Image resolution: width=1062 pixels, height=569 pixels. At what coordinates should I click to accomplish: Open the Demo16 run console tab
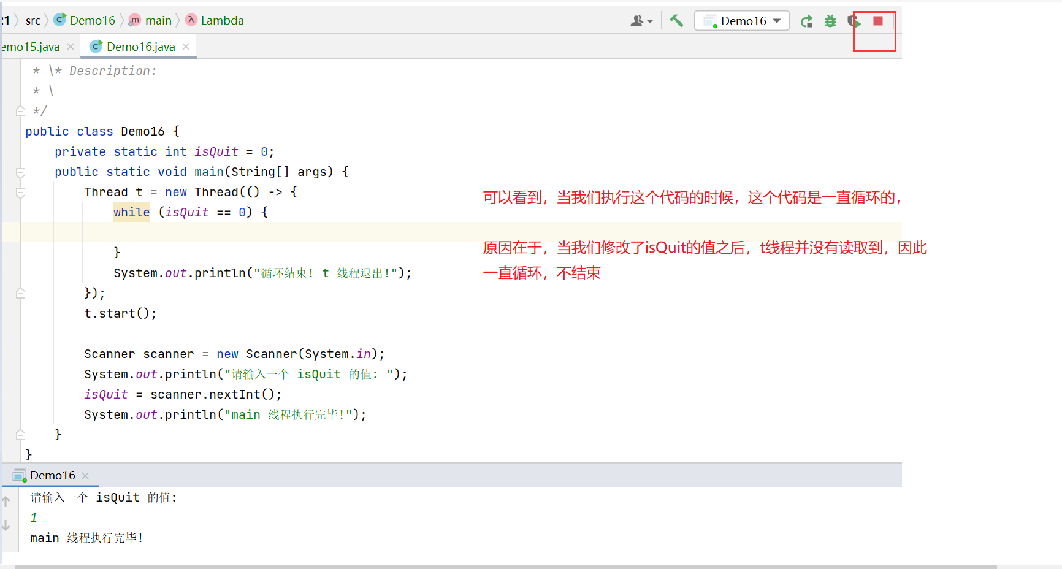(x=52, y=475)
